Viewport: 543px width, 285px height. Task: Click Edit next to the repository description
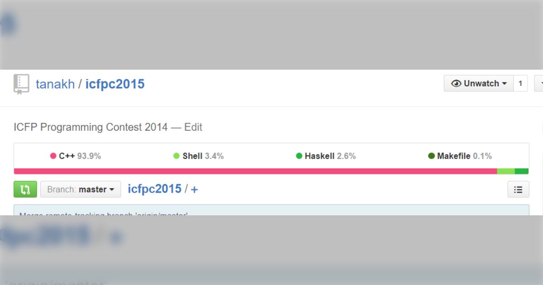[193, 128]
